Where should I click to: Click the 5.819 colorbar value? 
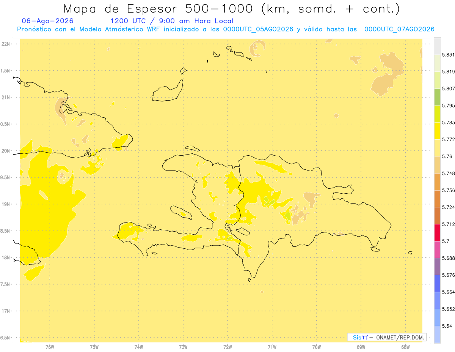(448, 71)
